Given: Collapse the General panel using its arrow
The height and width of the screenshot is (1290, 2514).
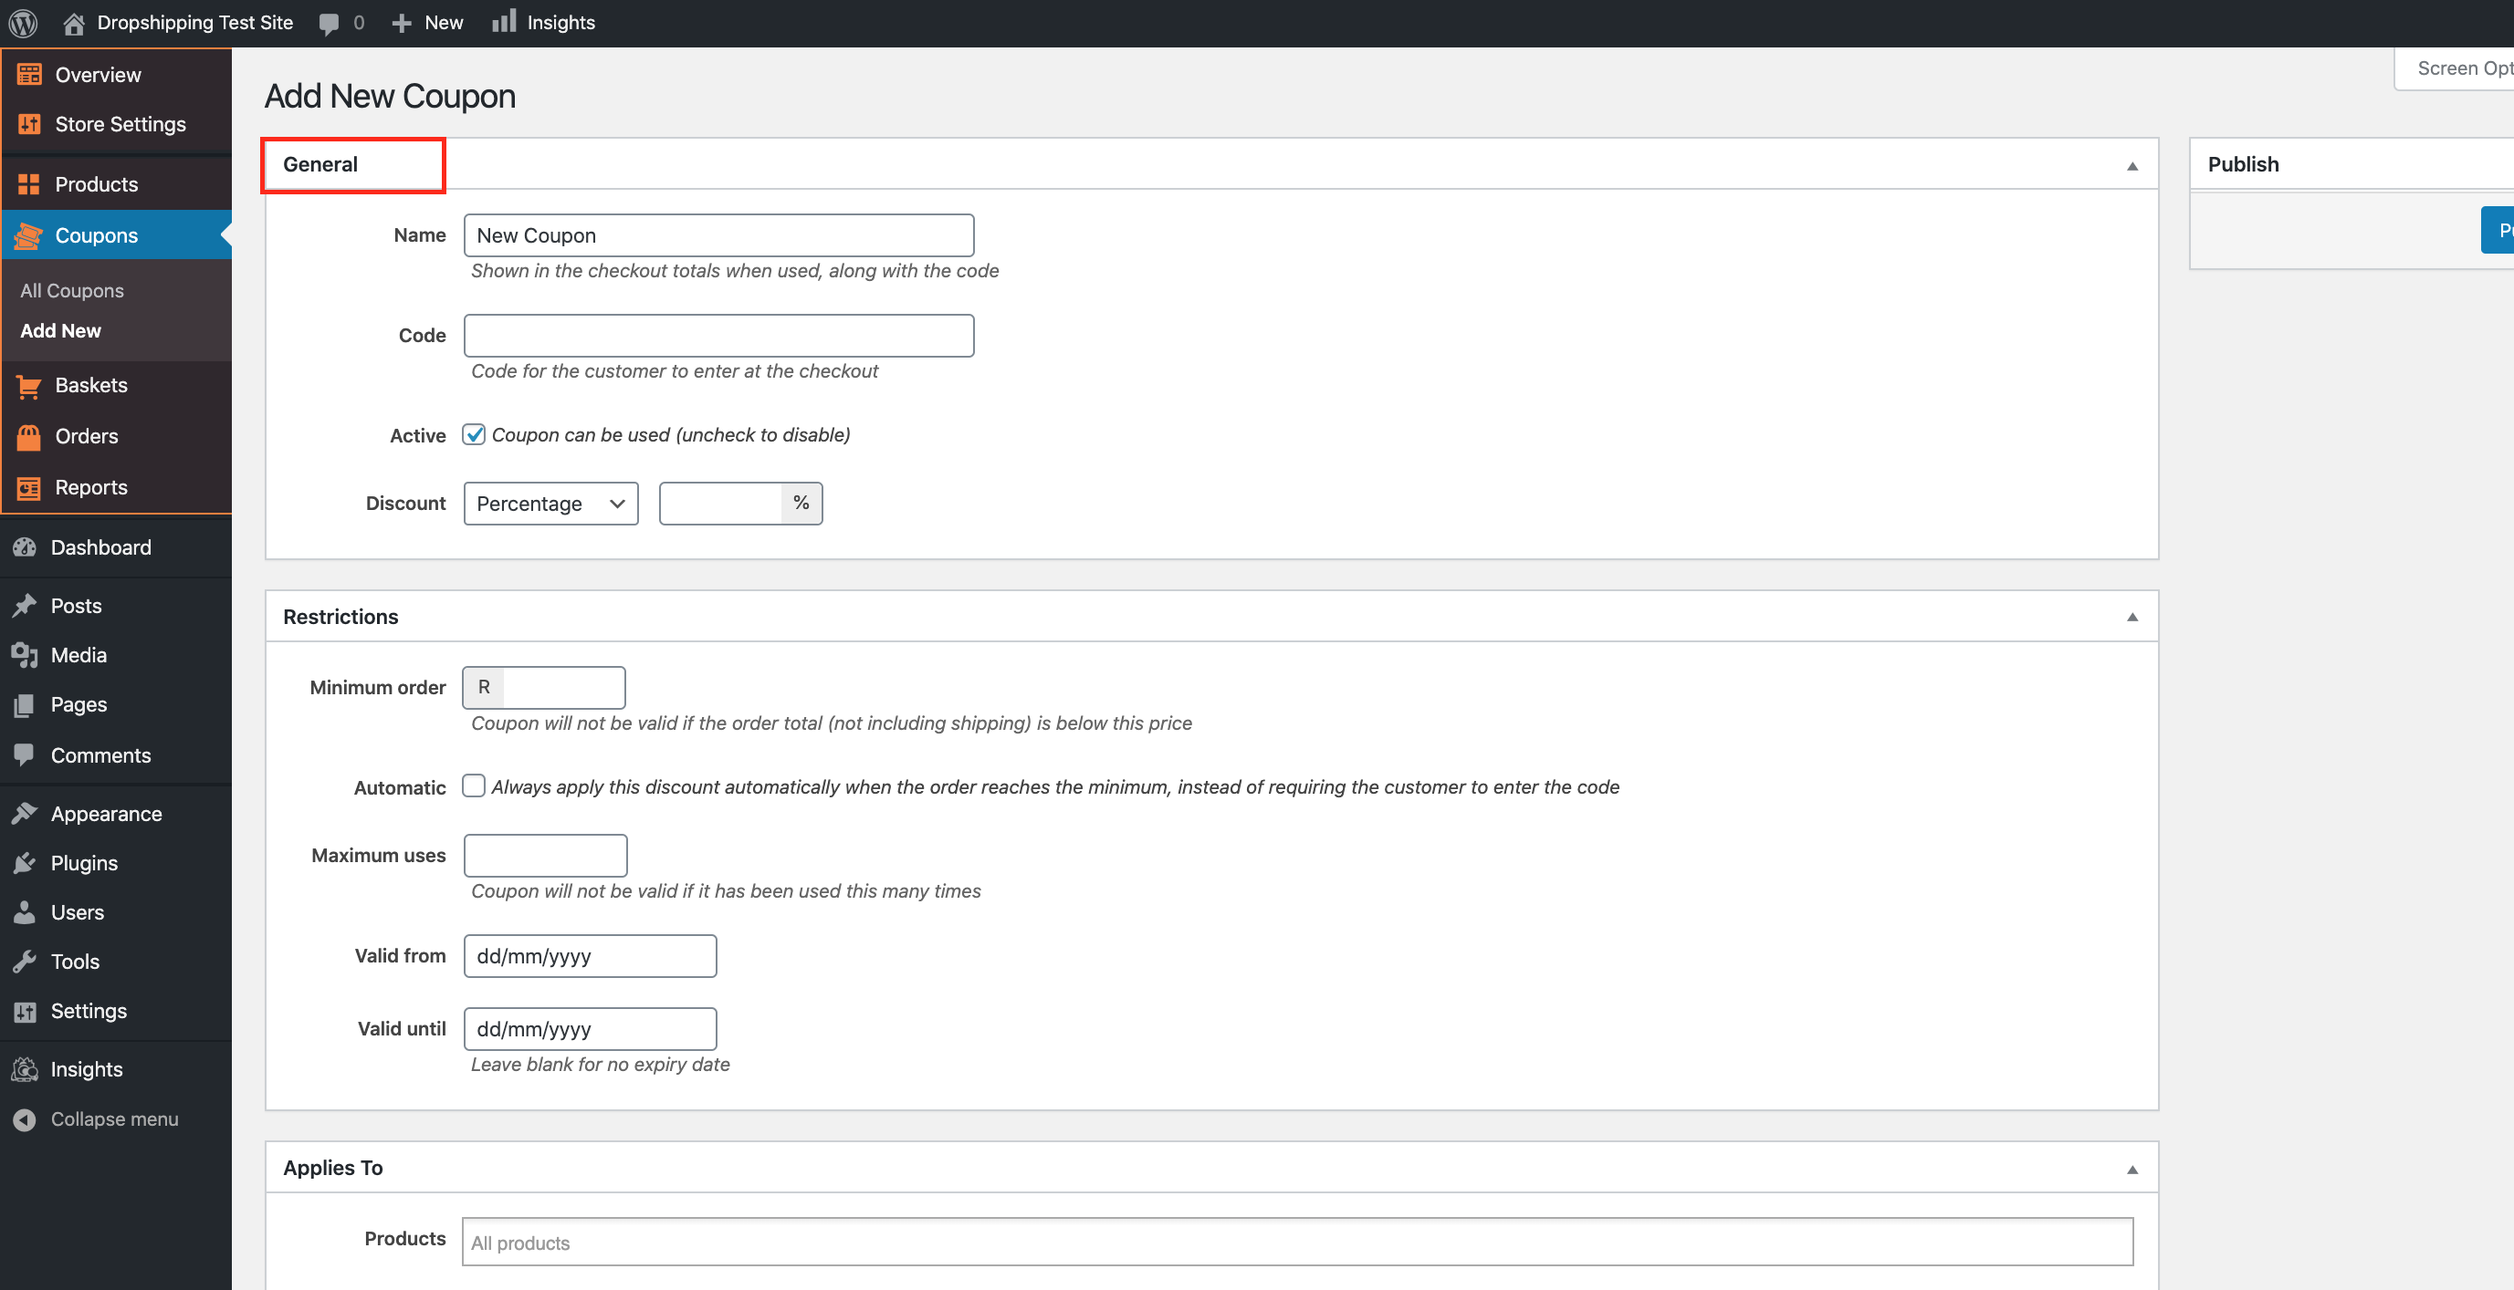Looking at the screenshot, I should pos(2132,166).
